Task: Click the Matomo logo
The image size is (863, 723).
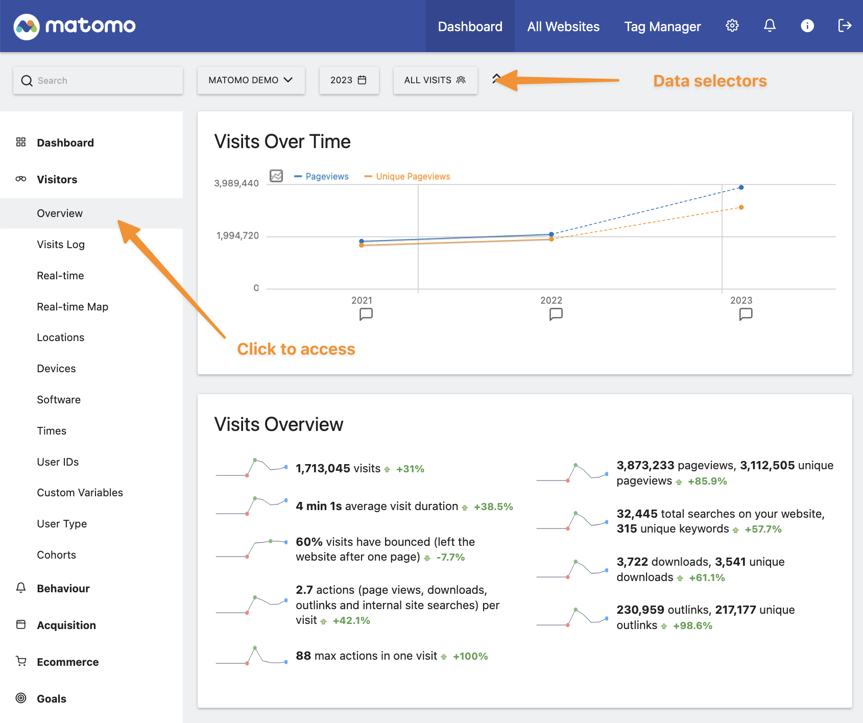Action: point(75,26)
